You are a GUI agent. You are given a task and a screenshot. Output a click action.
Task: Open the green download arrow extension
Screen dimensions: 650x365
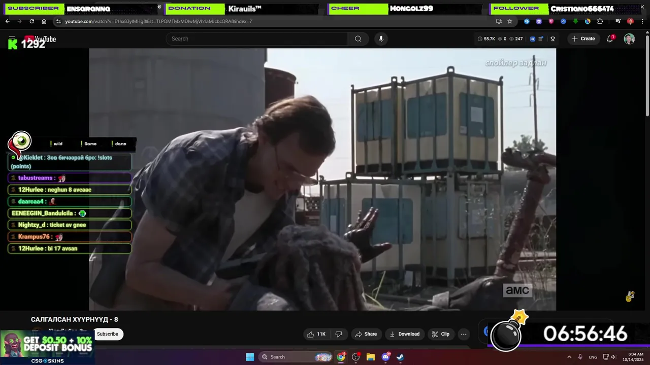click(x=575, y=21)
